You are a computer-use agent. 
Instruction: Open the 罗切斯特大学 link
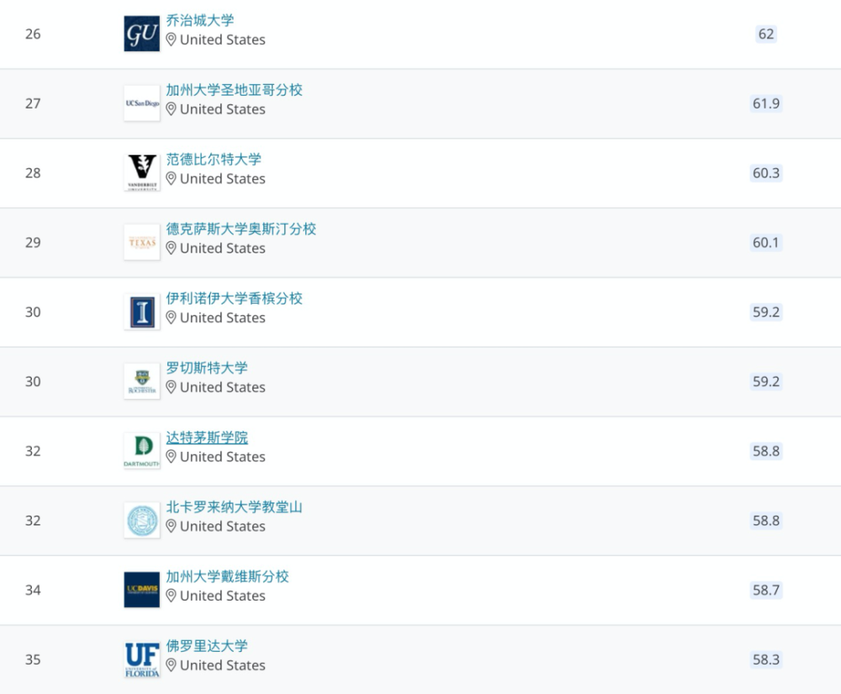pyautogui.click(x=207, y=368)
